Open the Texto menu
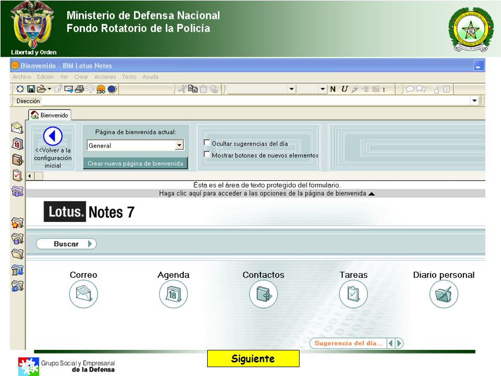Viewport: 501px width, 376px height. (x=129, y=77)
